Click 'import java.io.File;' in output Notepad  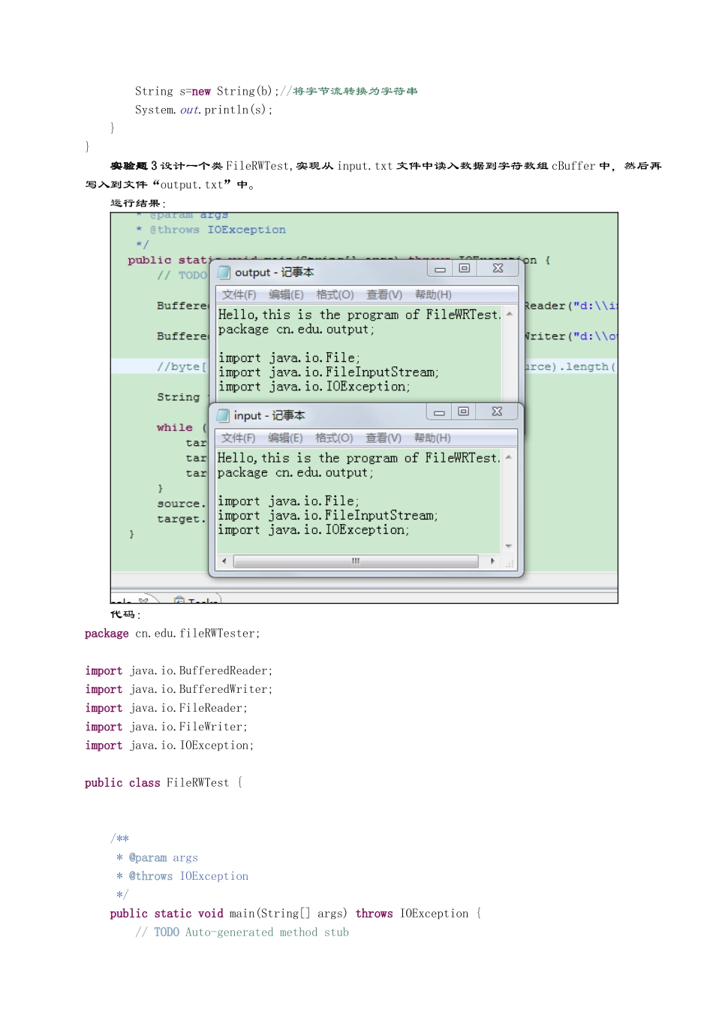(289, 358)
